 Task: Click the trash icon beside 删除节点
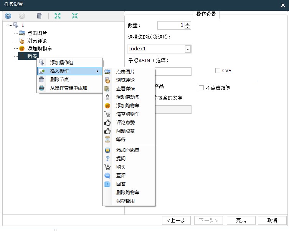click(41, 80)
